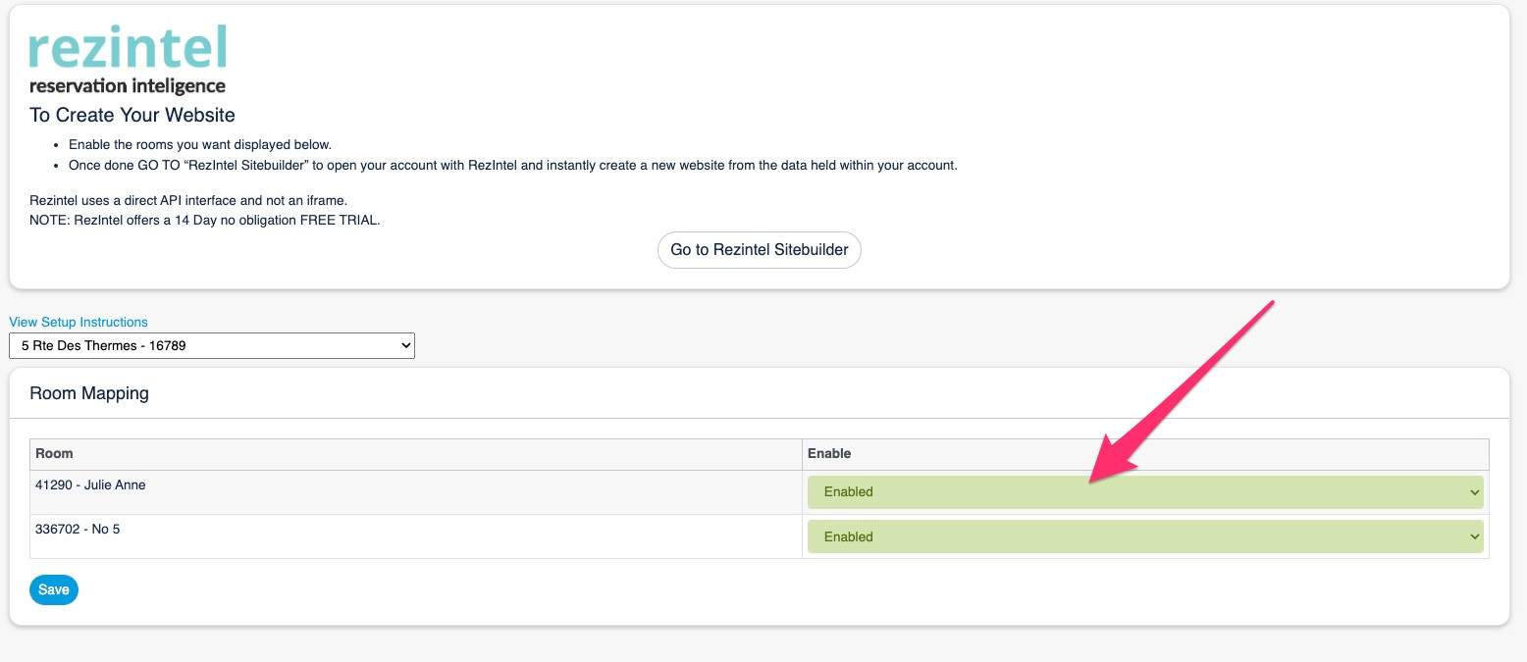
Task: Click the chevron arrow on the property selector
Action: click(406, 345)
